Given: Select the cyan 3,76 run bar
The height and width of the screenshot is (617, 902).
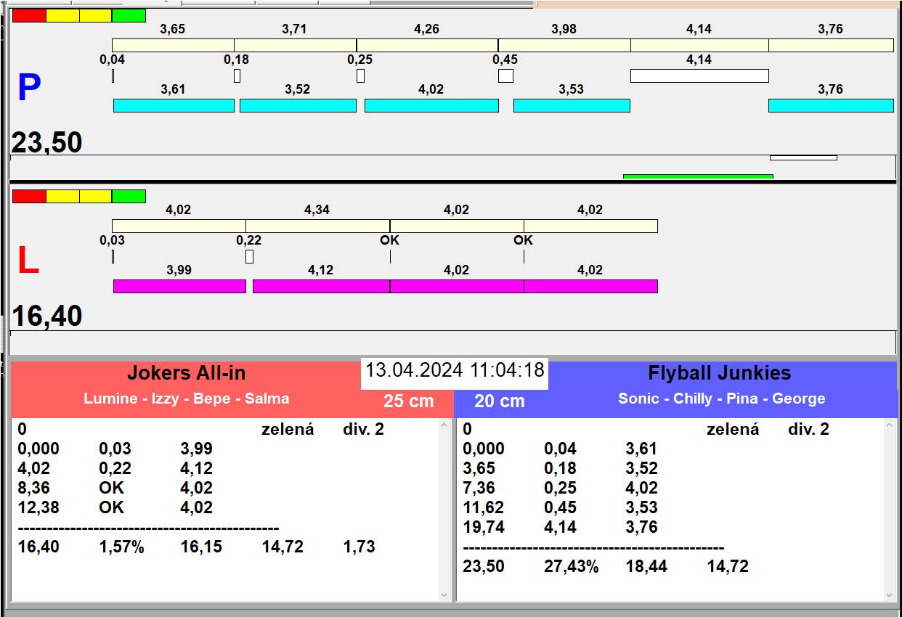Looking at the screenshot, I should tap(831, 105).
